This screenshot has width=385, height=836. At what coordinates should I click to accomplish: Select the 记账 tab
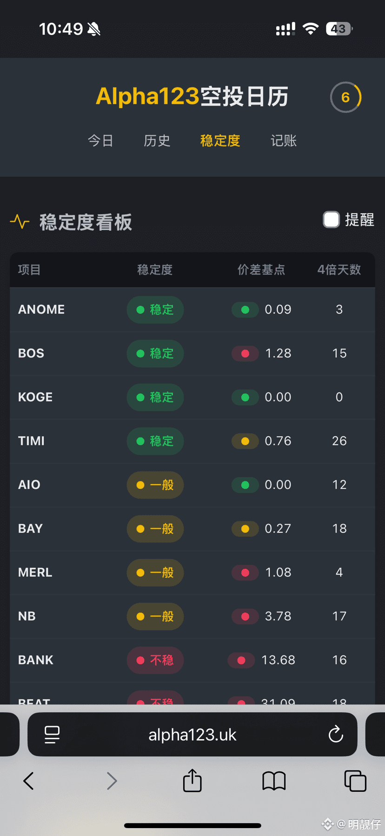284,141
